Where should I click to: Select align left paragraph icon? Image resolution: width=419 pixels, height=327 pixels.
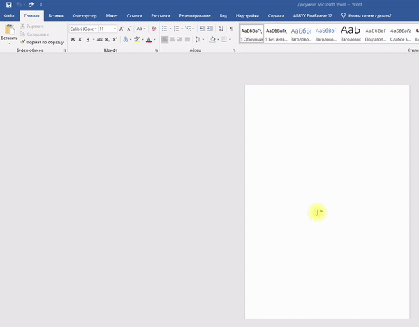point(165,40)
